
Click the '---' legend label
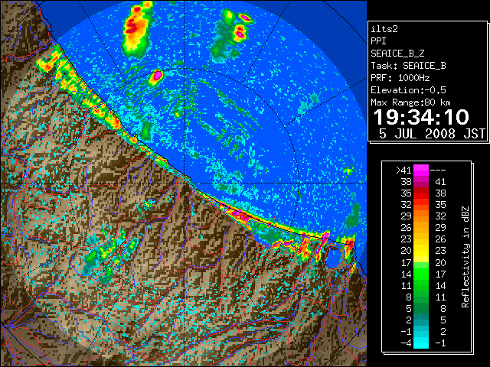tap(438, 171)
